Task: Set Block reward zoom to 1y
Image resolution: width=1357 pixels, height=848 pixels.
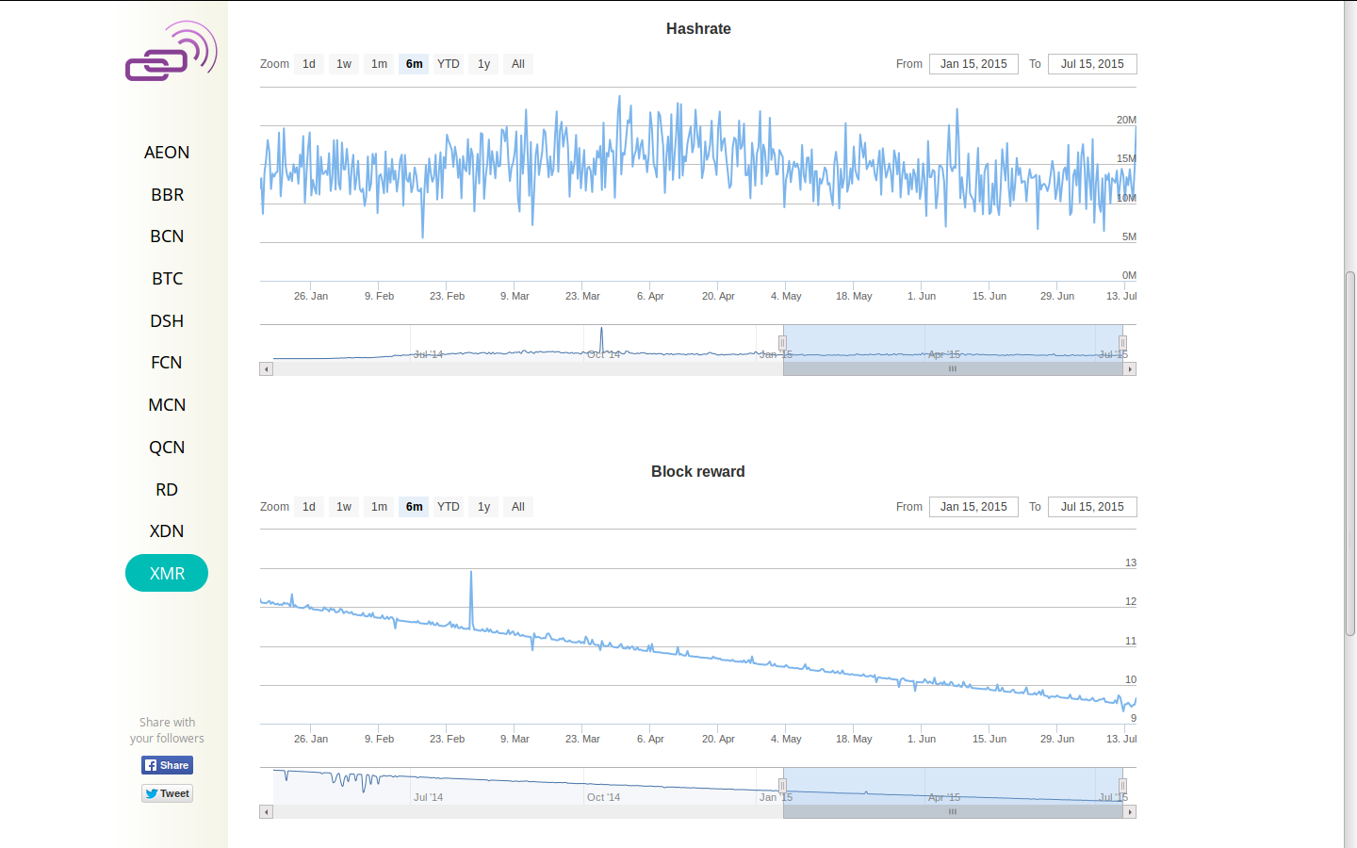Action: 483,507
